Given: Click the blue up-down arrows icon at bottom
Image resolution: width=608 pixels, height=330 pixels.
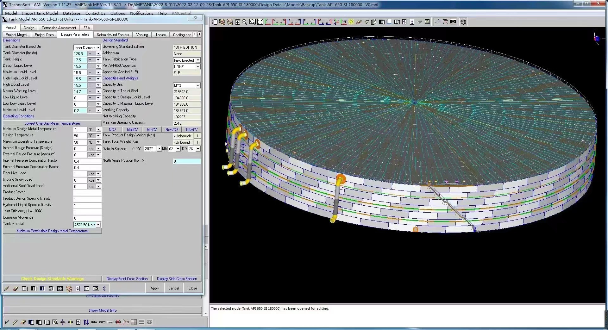Looking at the screenshot, I should click(86, 322).
